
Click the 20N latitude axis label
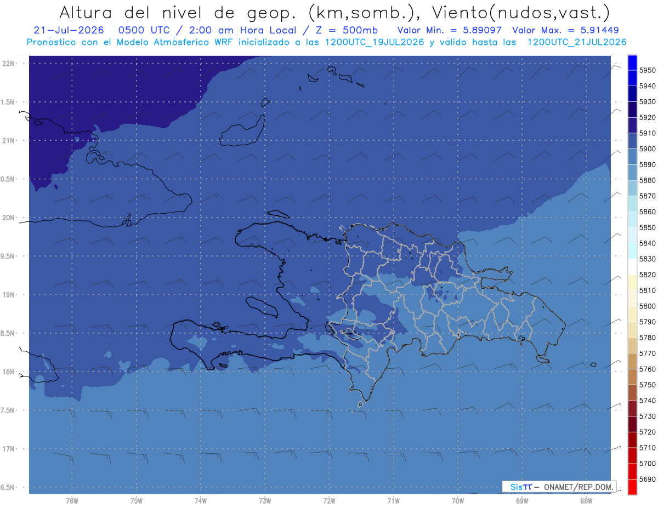point(8,218)
